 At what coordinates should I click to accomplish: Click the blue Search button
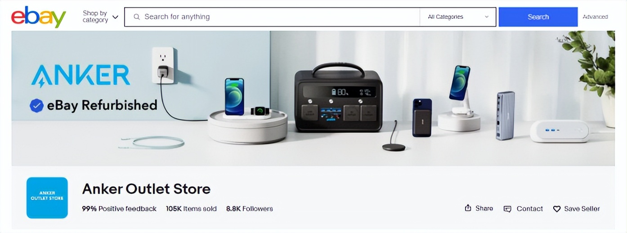(538, 17)
